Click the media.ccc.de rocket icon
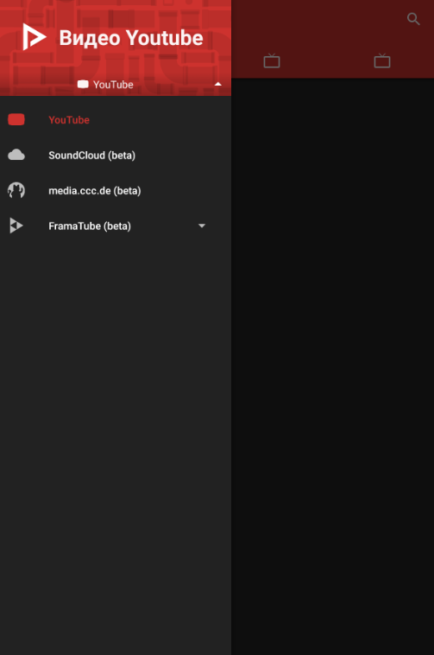The height and width of the screenshot is (655, 434). click(x=16, y=190)
